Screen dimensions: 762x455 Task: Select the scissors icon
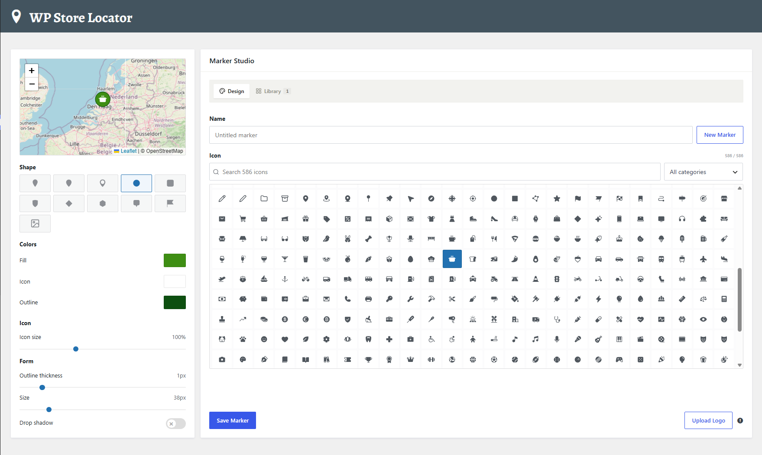(x=452, y=299)
